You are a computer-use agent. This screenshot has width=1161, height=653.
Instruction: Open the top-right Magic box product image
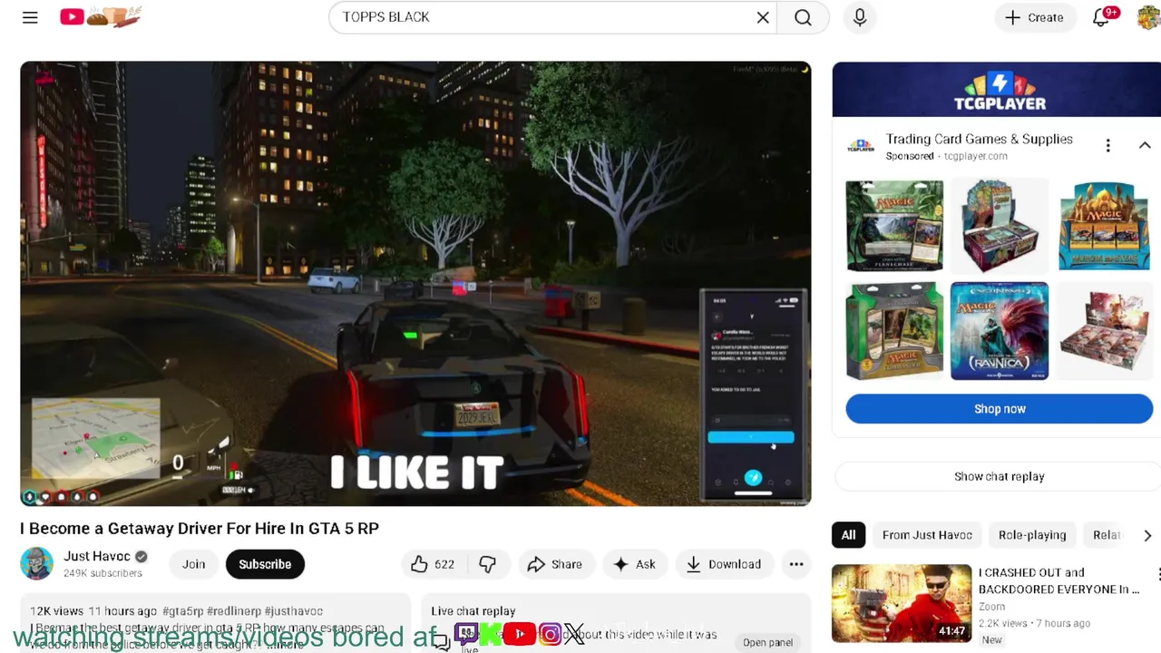click(x=1103, y=226)
